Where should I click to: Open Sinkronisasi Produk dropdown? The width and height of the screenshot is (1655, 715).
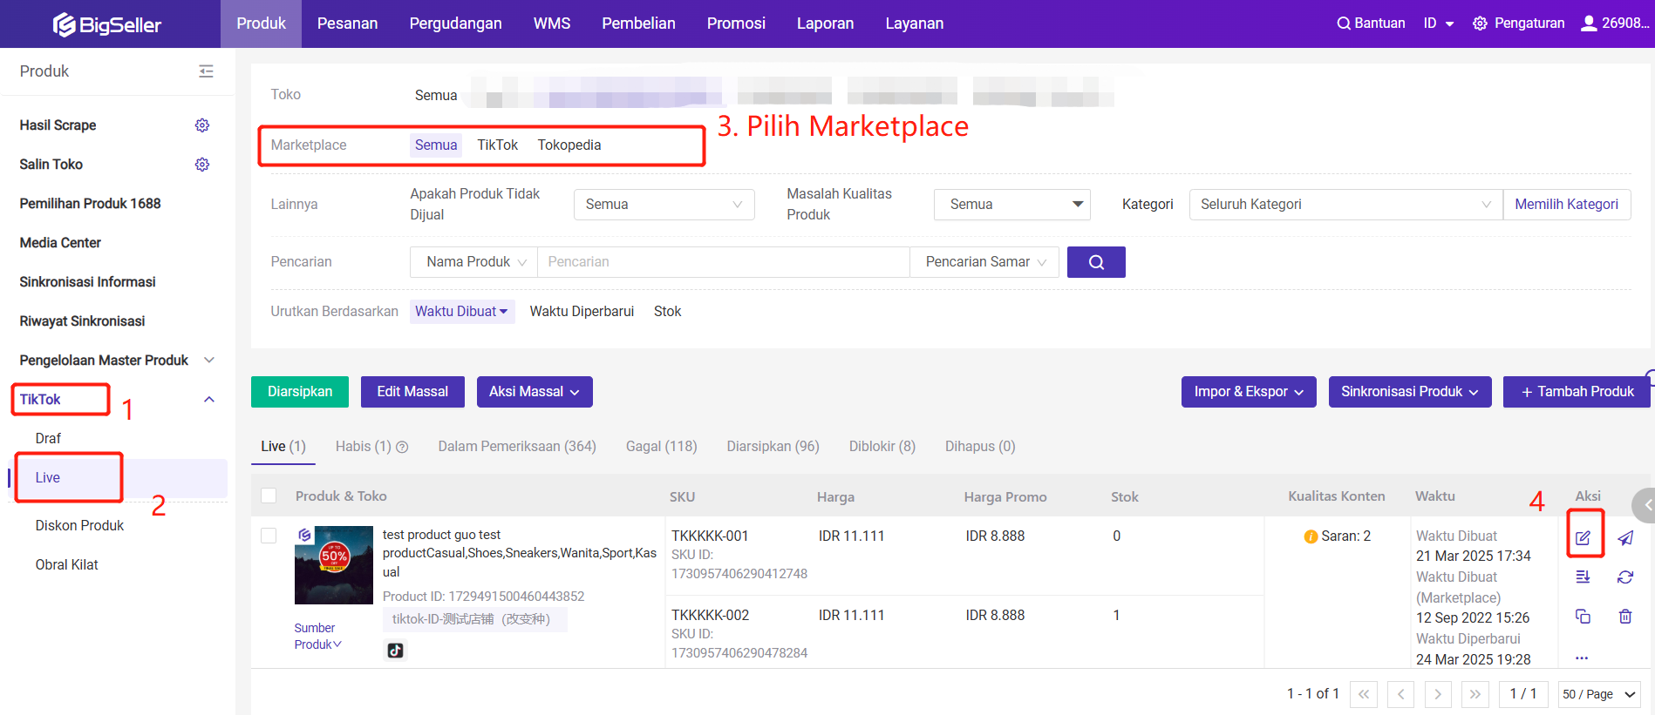coord(1410,392)
